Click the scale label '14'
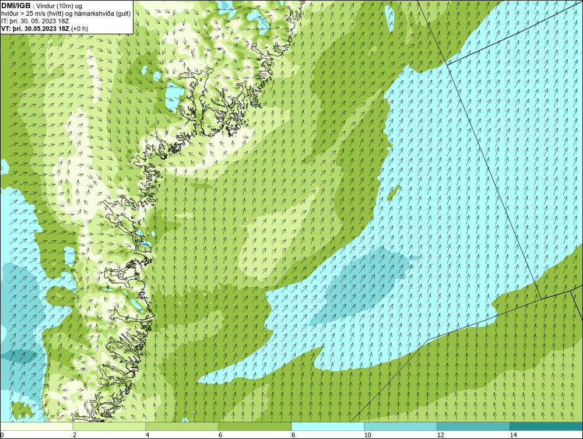 (514, 435)
